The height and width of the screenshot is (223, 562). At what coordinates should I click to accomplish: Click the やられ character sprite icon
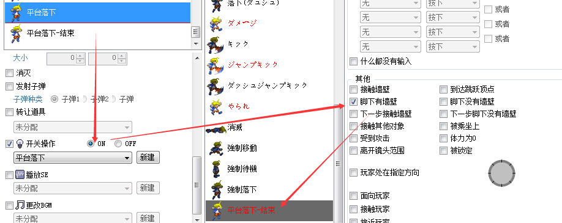coord(216,107)
